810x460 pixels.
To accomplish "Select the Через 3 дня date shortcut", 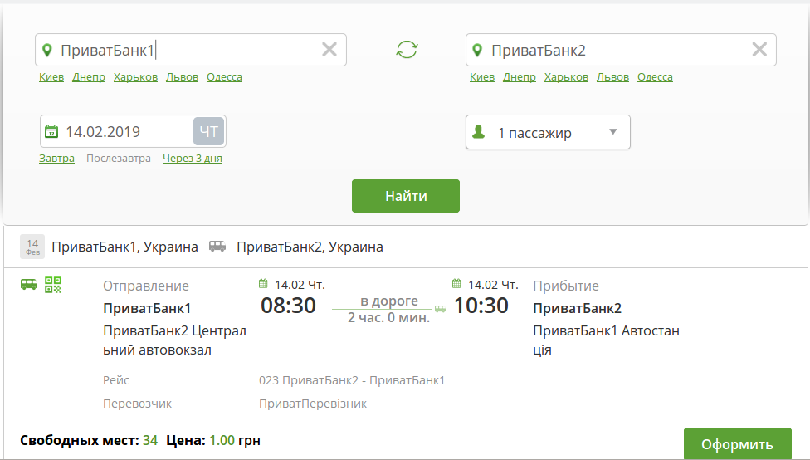I will [192, 159].
